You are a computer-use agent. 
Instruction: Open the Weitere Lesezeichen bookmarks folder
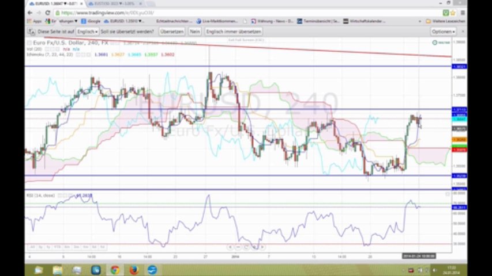click(447, 21)
